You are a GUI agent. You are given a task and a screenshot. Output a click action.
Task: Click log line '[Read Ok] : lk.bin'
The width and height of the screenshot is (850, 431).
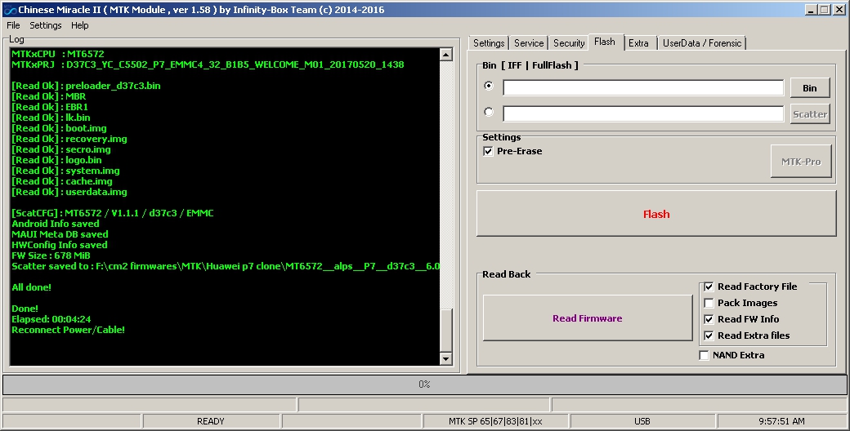point(51,118)
